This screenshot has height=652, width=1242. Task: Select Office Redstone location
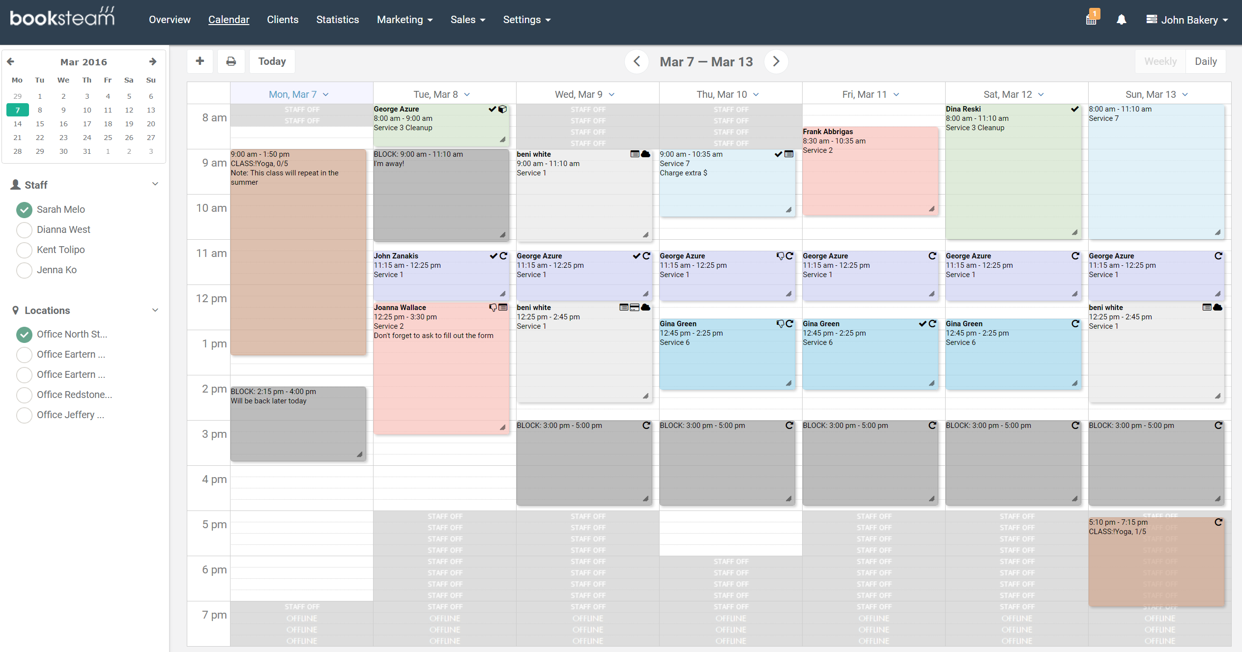point(24,395)
